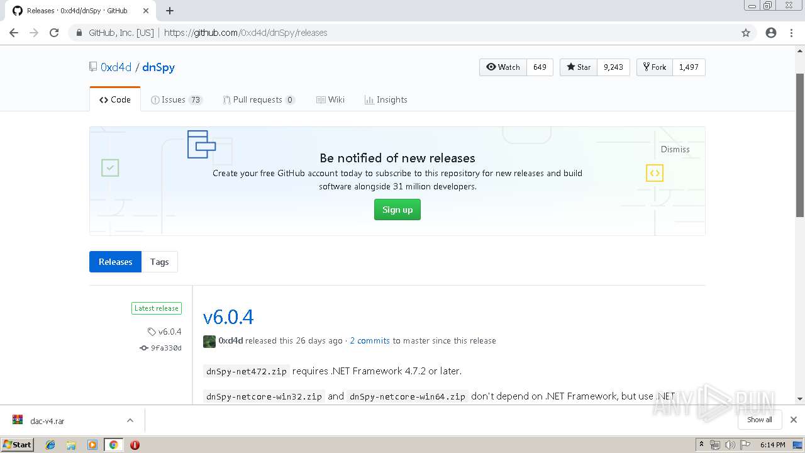Select the dnSpy-net472.zip text
The width and height of the screenshot is (805, 453).
pos(247,371)
